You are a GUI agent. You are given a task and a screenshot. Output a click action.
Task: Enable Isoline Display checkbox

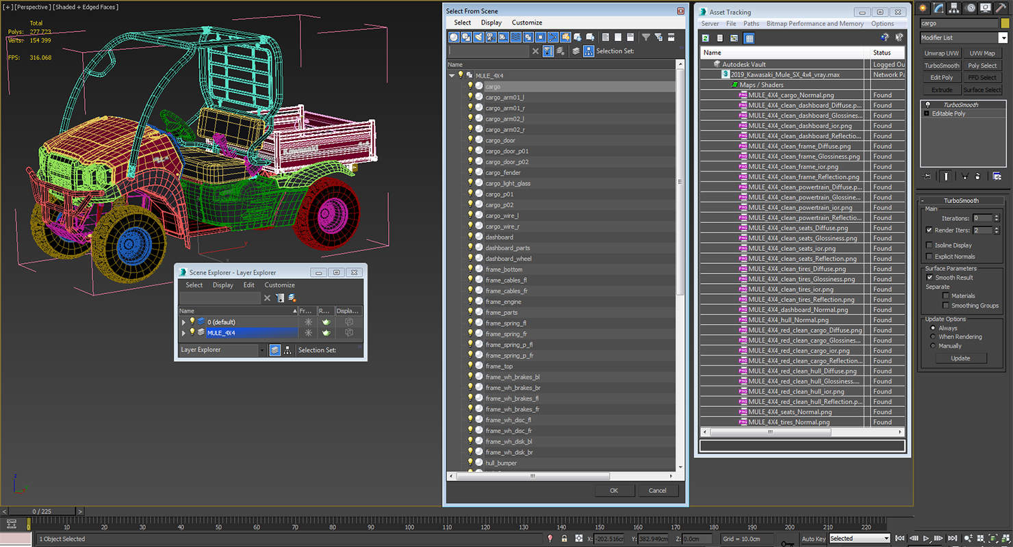[x=929, y=245]
